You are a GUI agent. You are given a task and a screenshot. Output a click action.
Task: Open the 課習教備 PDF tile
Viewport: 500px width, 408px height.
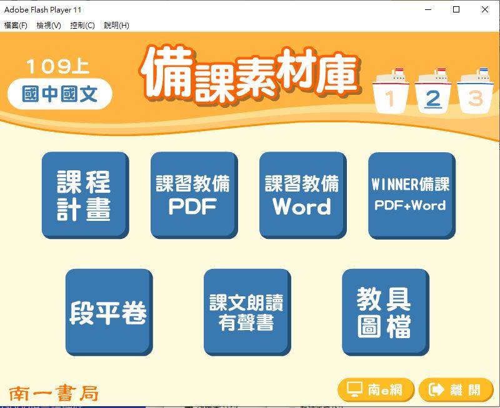point(194,195)
